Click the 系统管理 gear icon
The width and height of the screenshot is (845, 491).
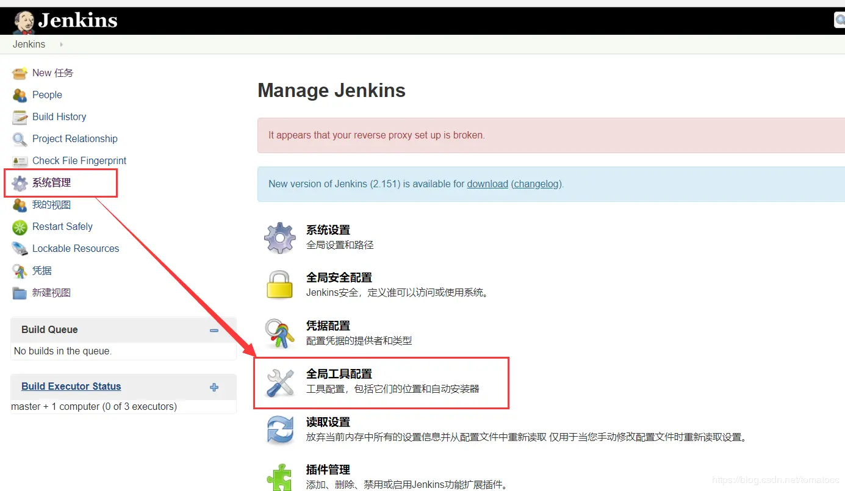[x=20, y=183]
